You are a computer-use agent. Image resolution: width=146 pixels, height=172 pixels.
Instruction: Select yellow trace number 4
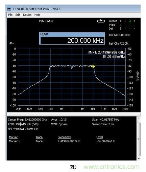tap(134, 21)
